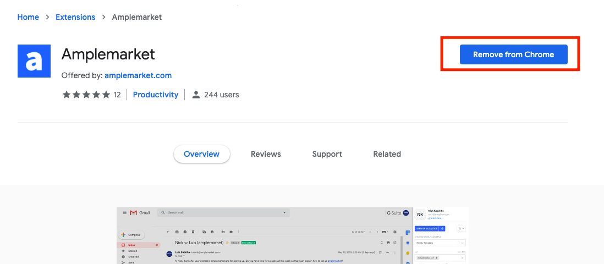Click the mark as unread icon in the Gmail toolbar
The image size is (604, 264).
(204, 232)
